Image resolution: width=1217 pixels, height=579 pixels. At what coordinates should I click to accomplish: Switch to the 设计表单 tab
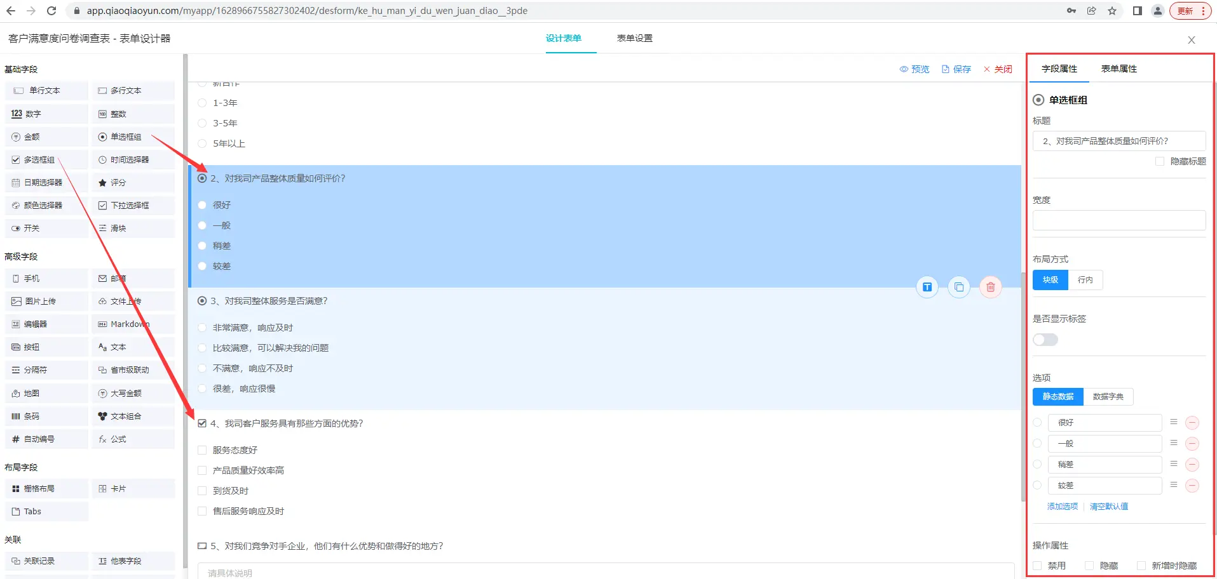(x=564, y=38)
